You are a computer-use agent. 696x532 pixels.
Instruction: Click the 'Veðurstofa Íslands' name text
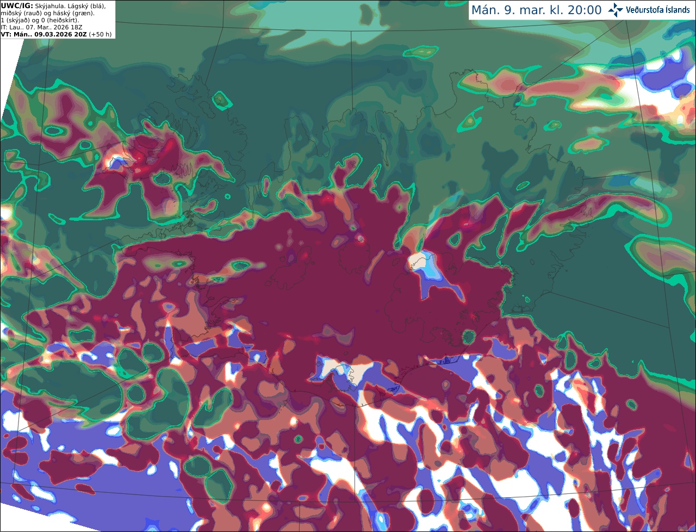[658, 10]
